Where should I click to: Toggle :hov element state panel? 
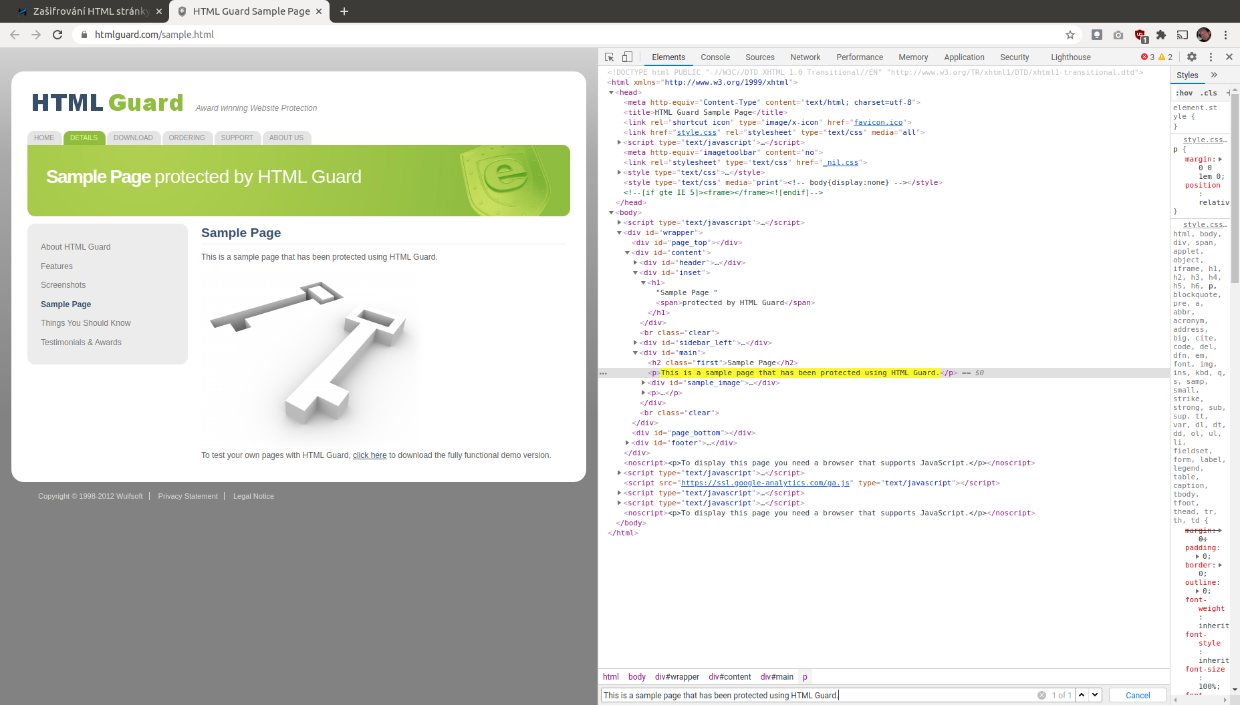pos(1185,93)
